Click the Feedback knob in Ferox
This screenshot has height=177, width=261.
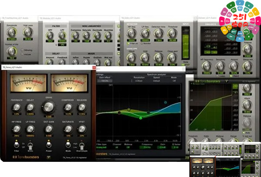(17, 107)
